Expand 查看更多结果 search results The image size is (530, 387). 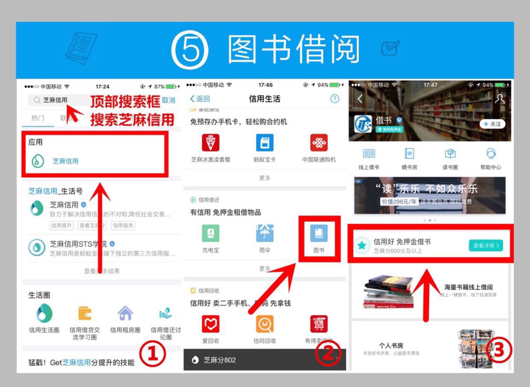pos(102,271)
